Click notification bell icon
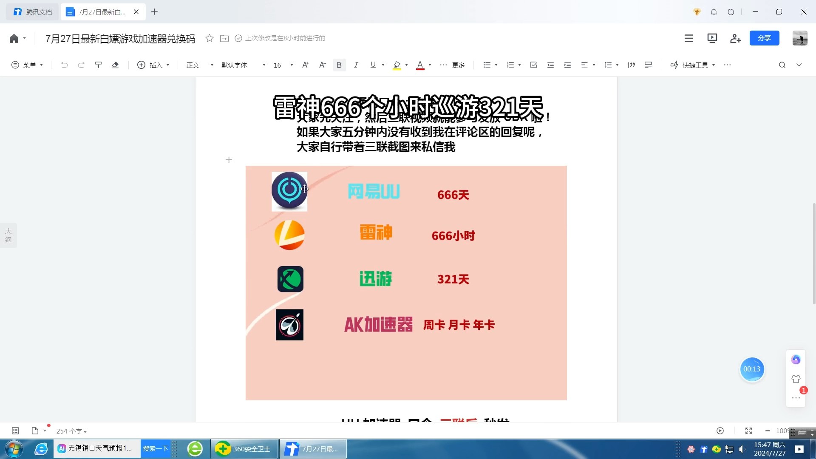Image resolution: width=816 pixels, height=459 pixels. (714, 12)
